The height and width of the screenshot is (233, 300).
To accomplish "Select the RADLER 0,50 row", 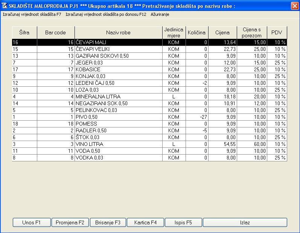I will pos(149,131).
